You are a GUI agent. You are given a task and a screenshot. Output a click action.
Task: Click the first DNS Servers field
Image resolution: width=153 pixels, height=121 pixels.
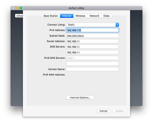(x=92, y=47)
